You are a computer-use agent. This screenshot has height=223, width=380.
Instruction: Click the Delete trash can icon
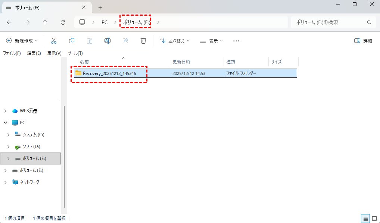(143, 41)
